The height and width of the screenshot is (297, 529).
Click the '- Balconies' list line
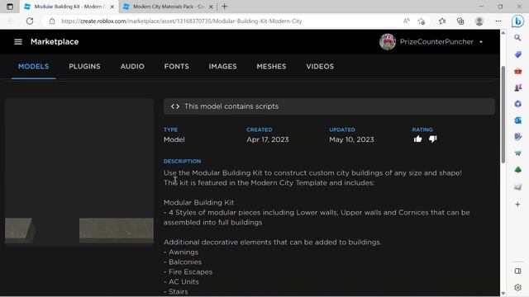pyautogui.click(x=183, y=262)
